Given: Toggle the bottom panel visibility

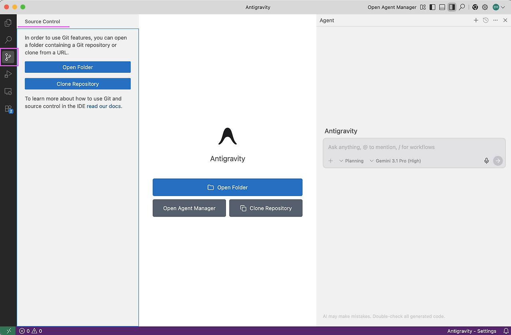Looking at the screenshot, I should pyautogui.click(x=442, y=7).
